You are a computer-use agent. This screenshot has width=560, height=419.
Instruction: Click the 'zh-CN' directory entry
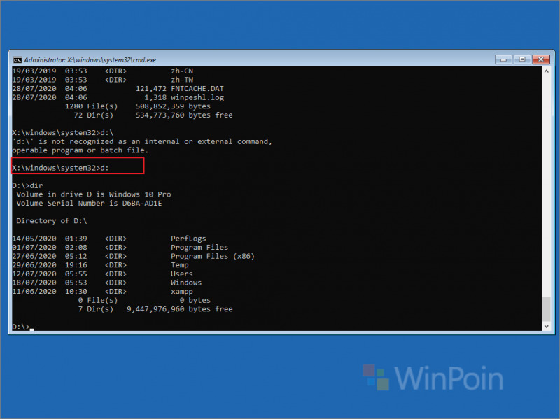point(182,71)
